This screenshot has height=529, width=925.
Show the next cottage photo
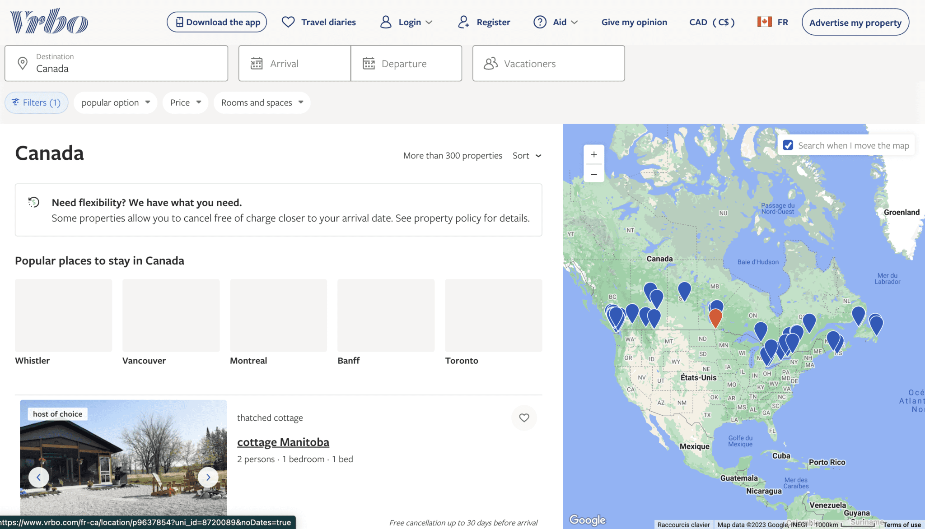tap(208, 477)
